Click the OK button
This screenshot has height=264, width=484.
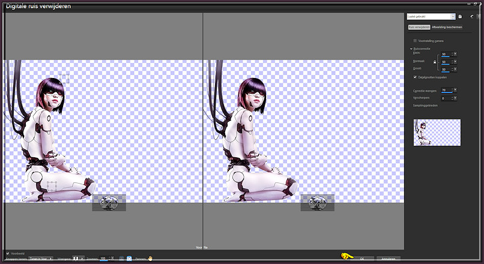click(362, 259)
